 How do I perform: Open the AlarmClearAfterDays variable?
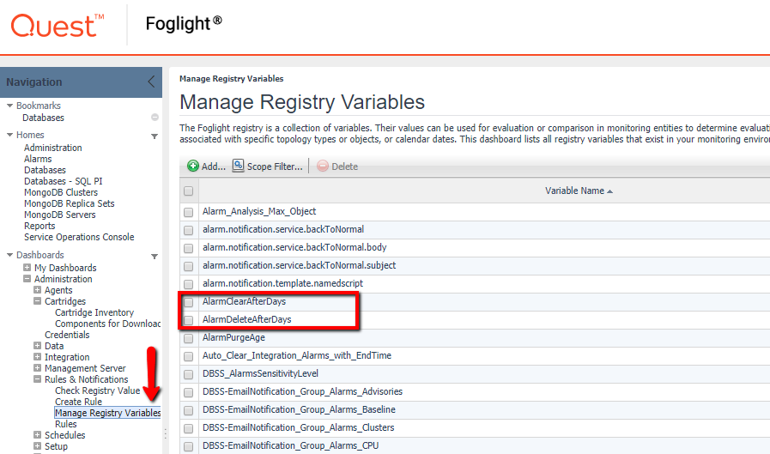[244, 301]
